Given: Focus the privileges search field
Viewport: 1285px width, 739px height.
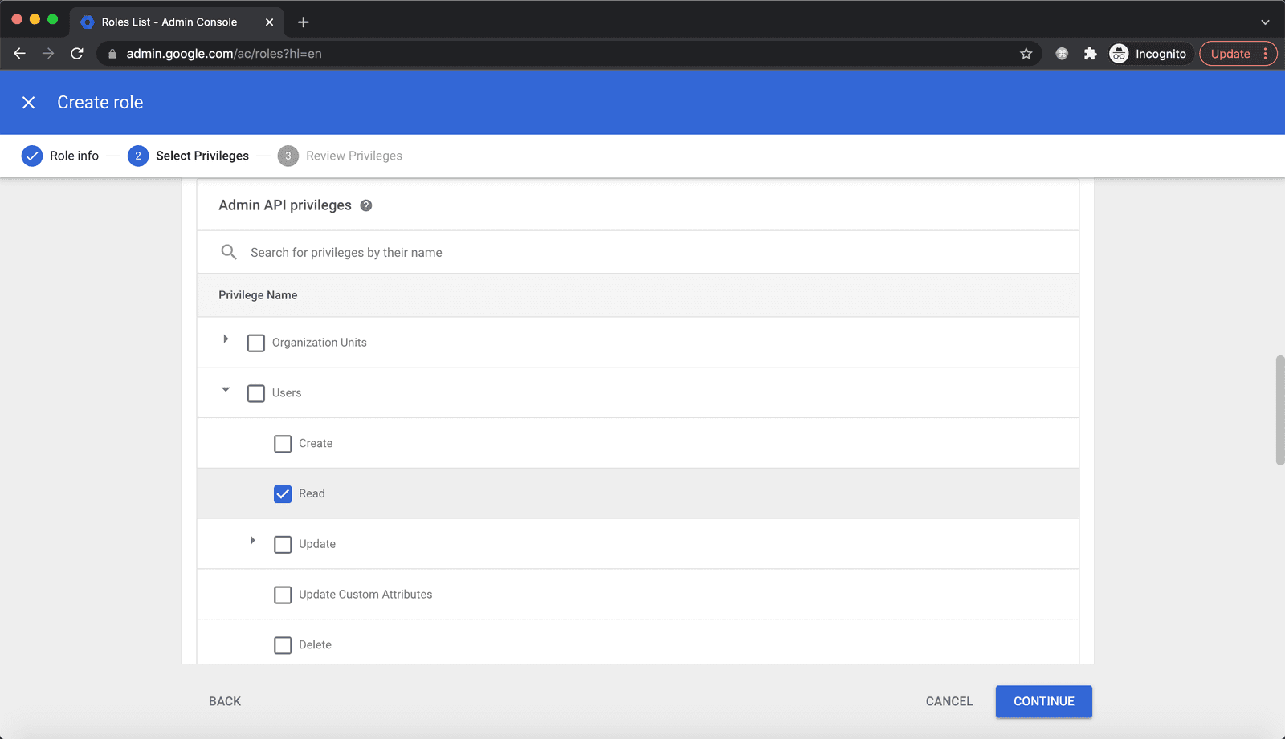Looking at the screenshot, I should [638, 252].
